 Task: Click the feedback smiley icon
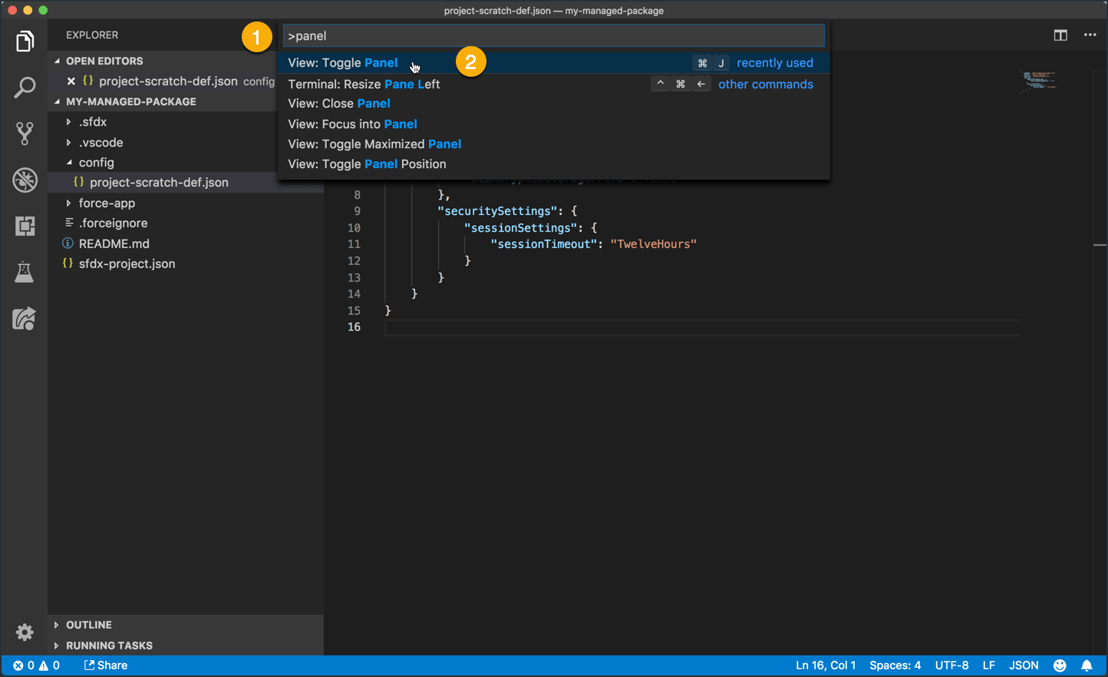coord(1060,665)
